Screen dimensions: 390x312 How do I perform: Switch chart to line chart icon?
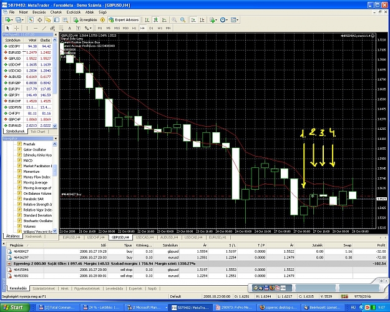tap(164, 20)
